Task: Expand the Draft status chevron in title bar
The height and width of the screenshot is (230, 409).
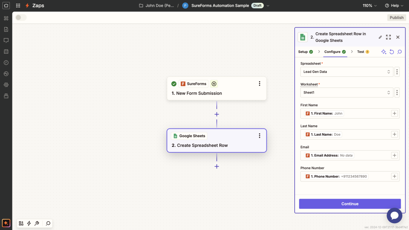Action: coord(268,5)
